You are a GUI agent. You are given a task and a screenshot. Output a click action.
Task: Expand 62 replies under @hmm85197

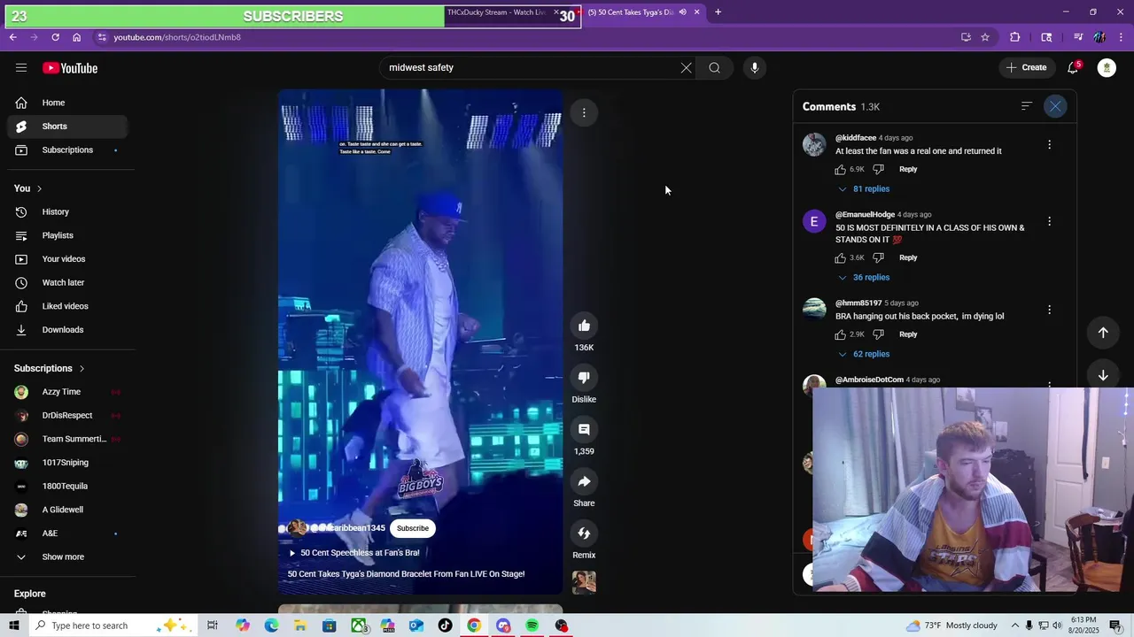pyautogui.click(x=864, y=354)
